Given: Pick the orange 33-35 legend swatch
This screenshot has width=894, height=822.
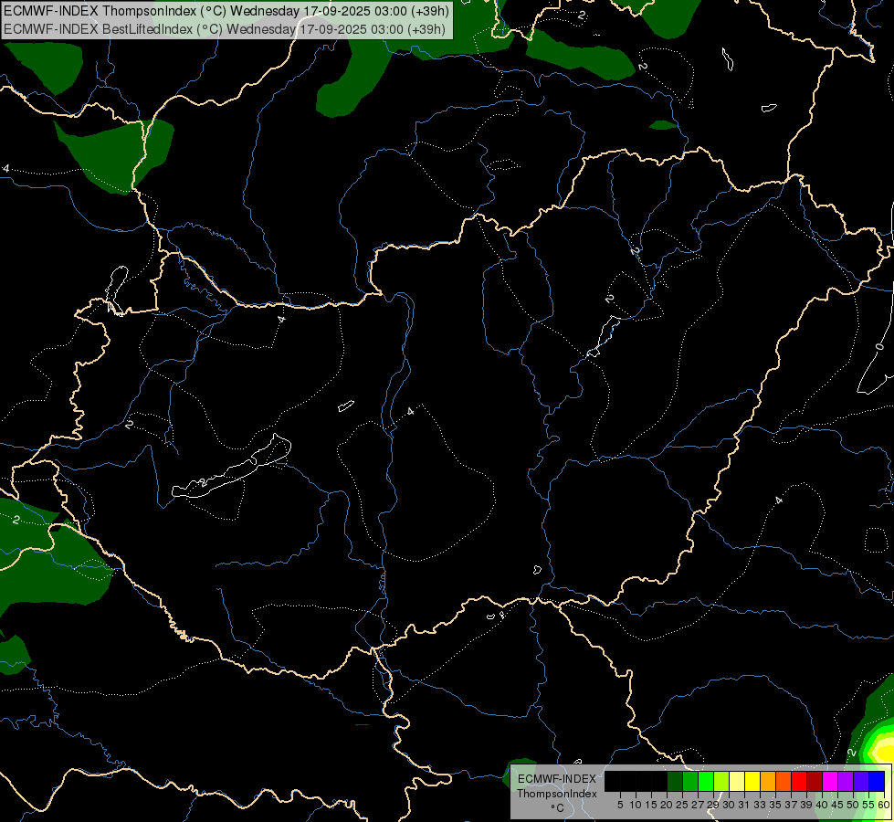Looking at the screenshot, I should click(x=768, y=782).
